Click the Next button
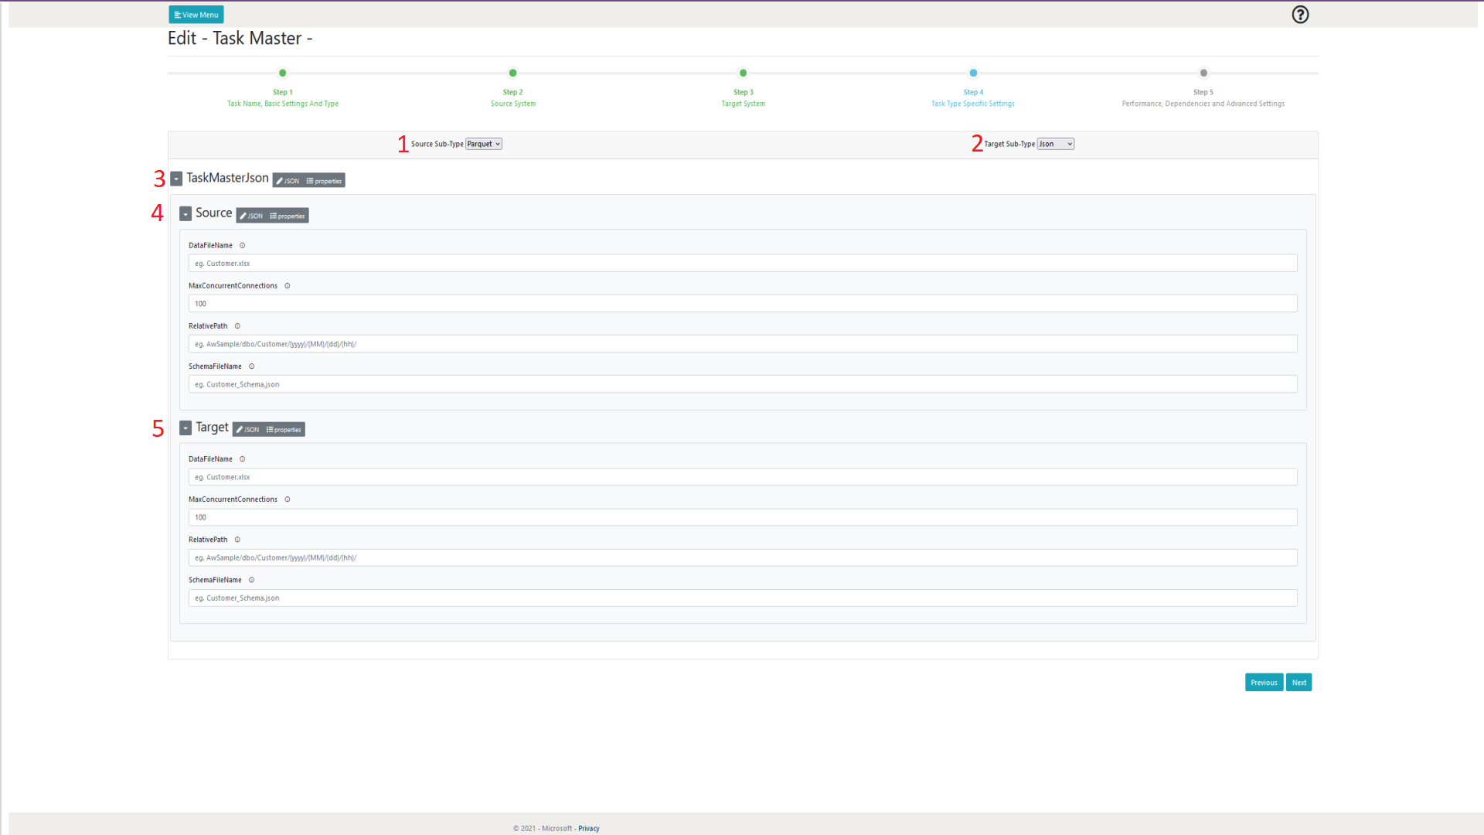Image resolution: width=1484 pixels, height=835 pixels. pos(1298,683)
